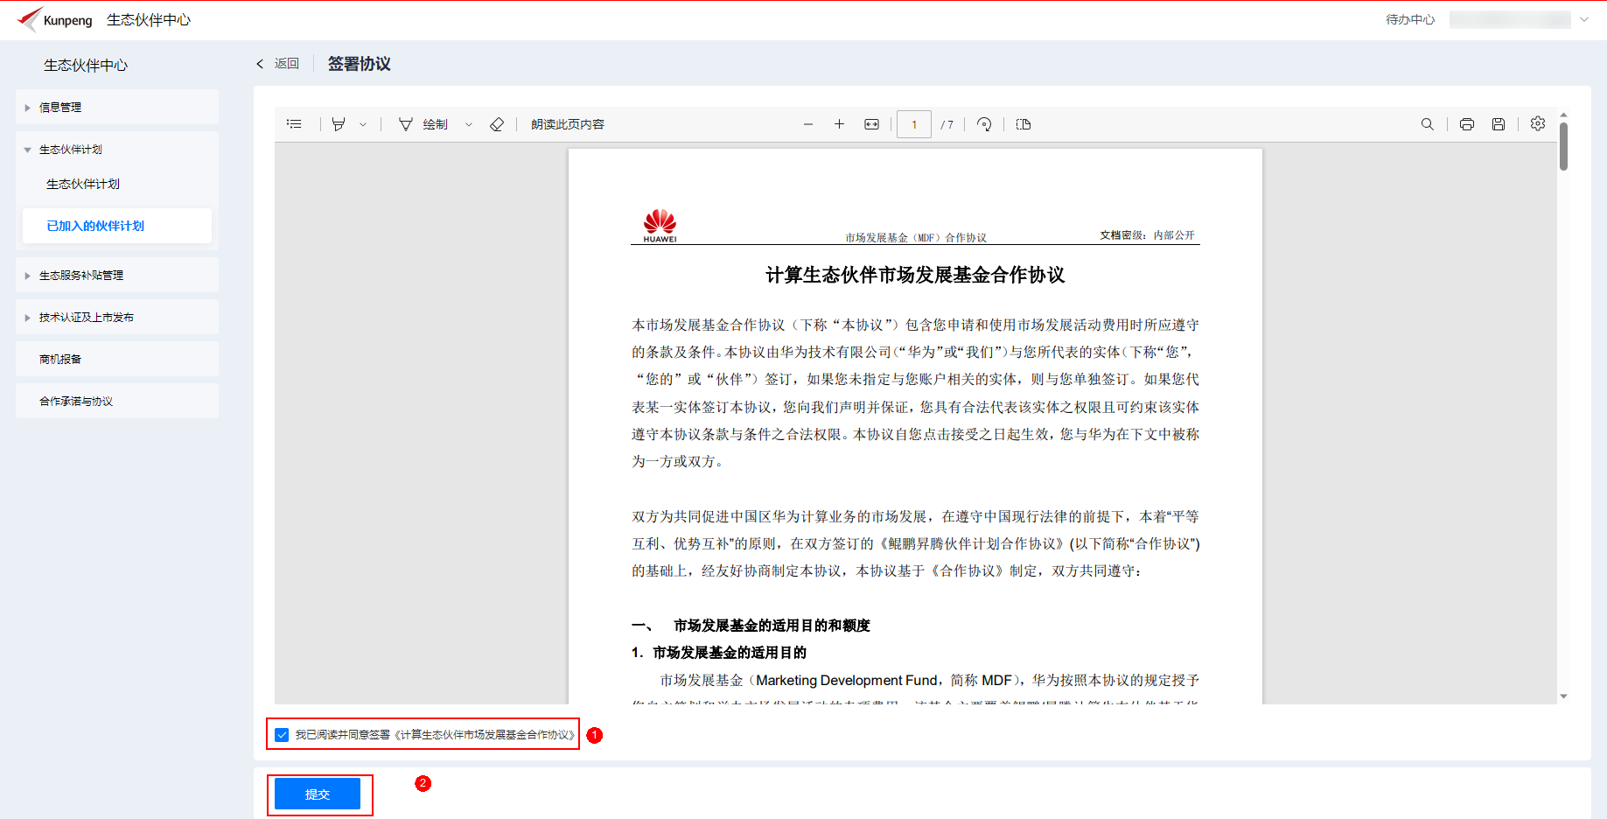The width and height of the screenshot is (1607, 819).
Task: Click 生态伙伴中心 header title
Action: (x=149, y=19)
